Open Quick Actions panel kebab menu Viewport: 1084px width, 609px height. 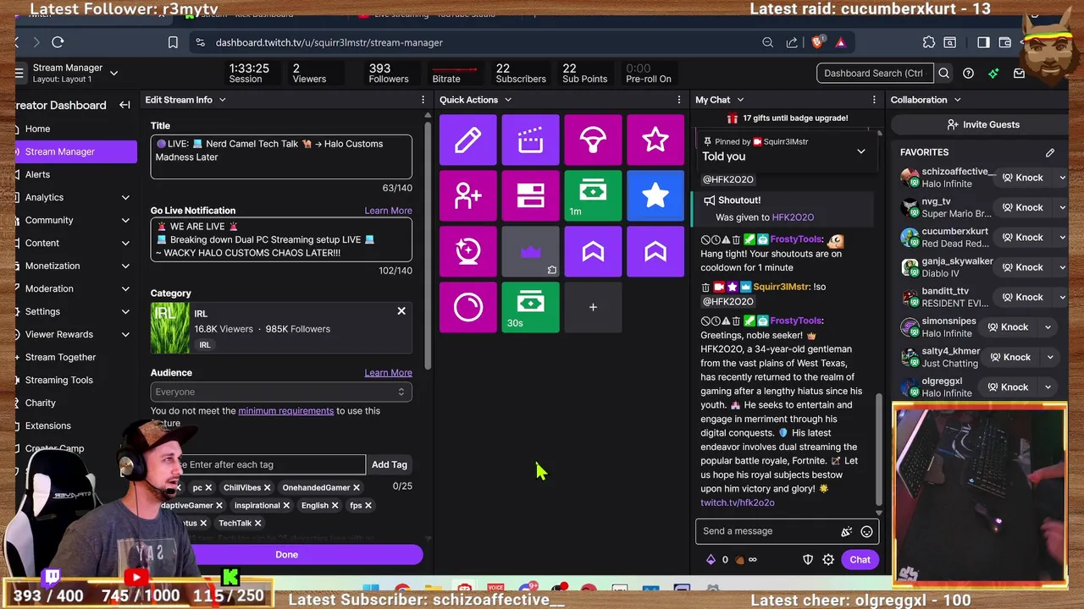[x=678, y=100]
